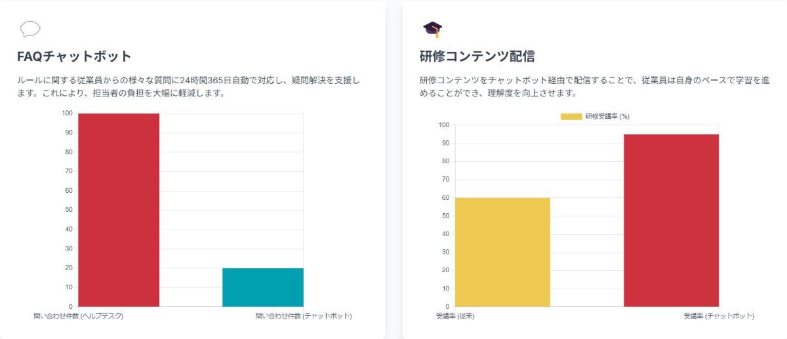The height and width of the screenshot is (339, 787).
Task: Click the 受講率 (従来) axis label
Action: [455, 316]
